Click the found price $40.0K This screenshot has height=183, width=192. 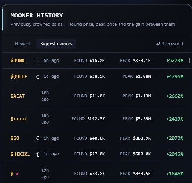pos(97,138)
